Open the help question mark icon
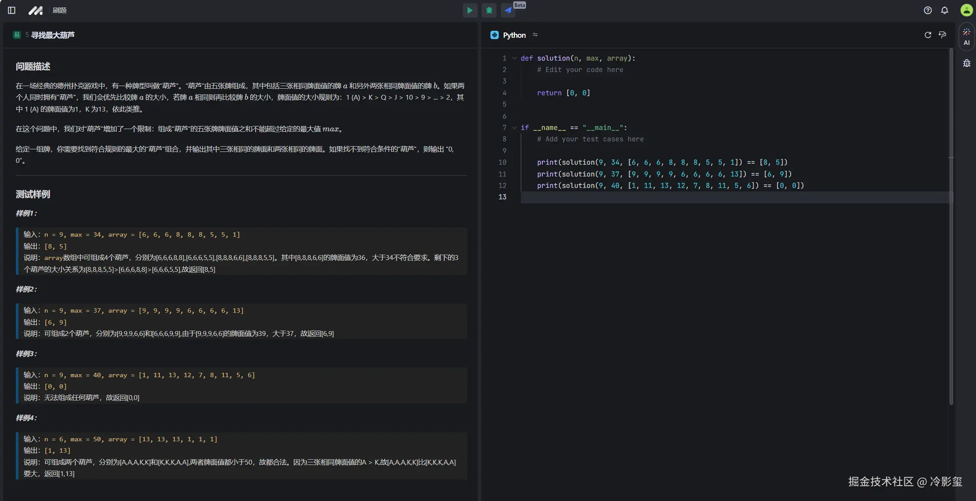 [928, 10]
